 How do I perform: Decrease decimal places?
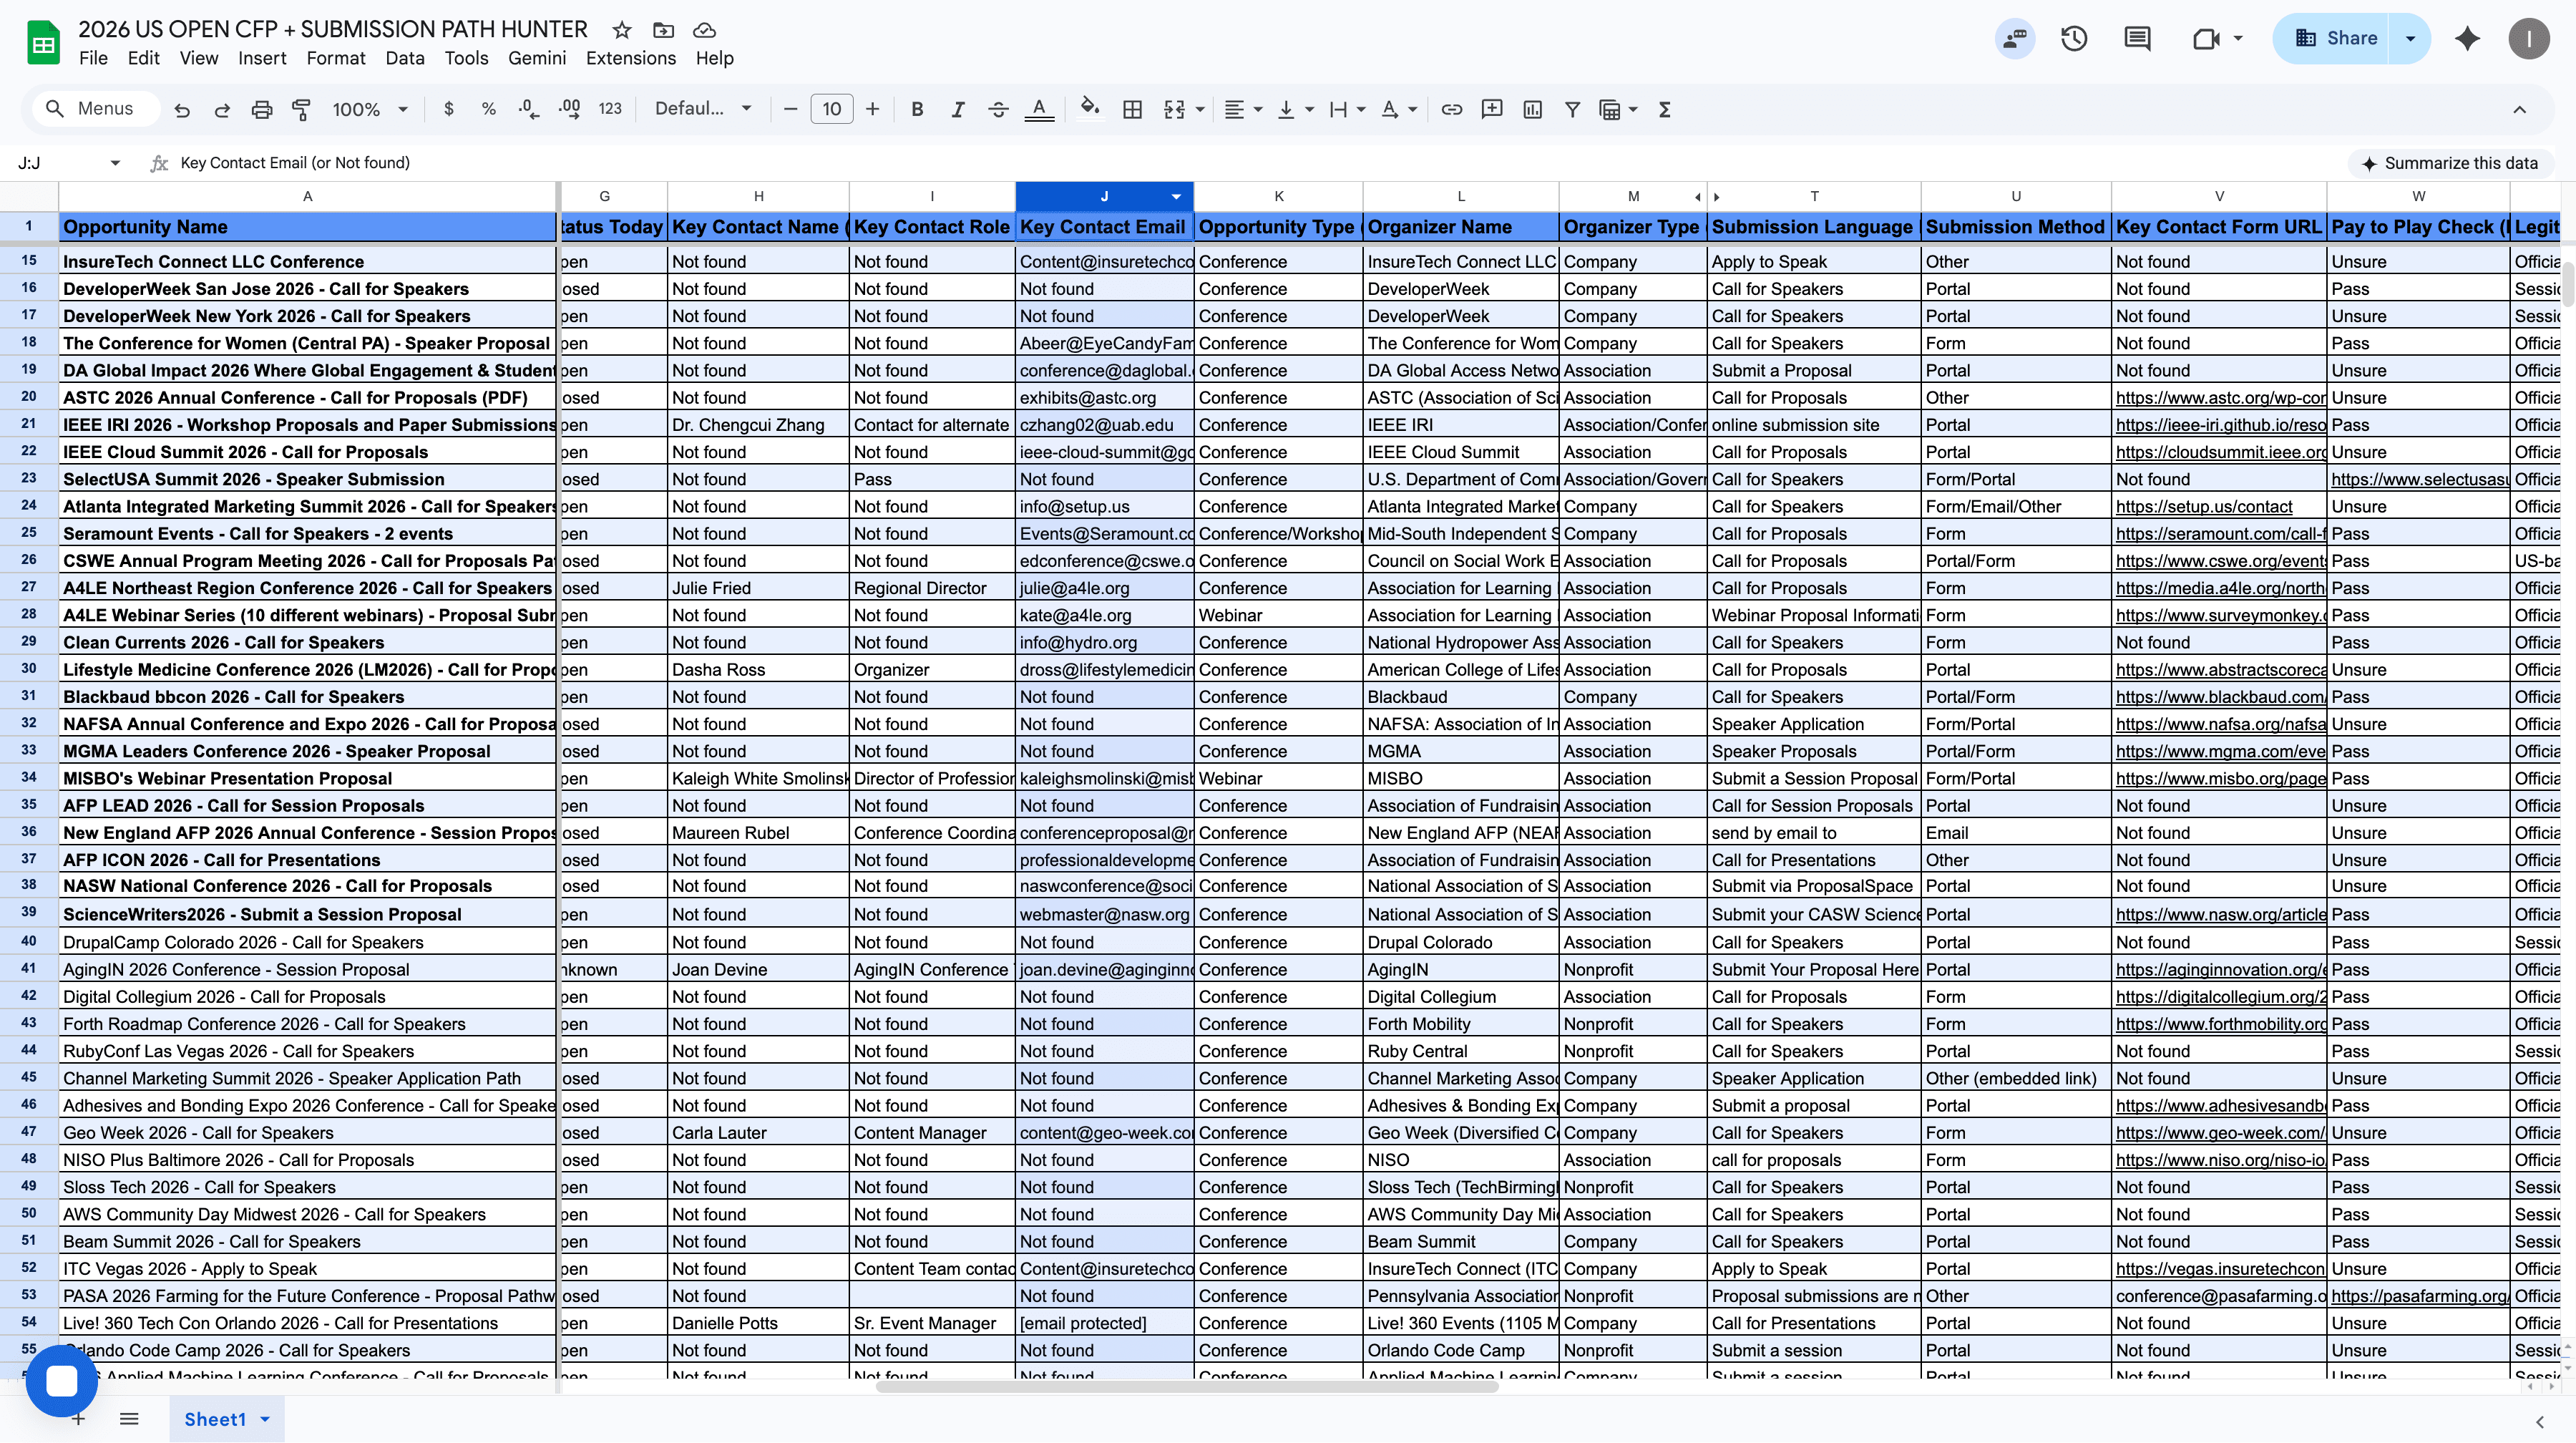529,110
